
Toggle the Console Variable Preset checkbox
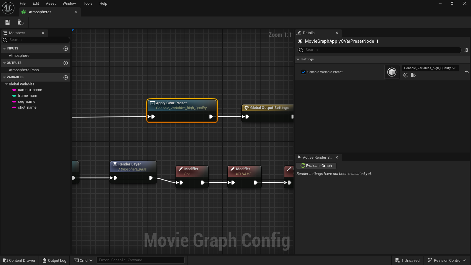click(x=304, y=72)
